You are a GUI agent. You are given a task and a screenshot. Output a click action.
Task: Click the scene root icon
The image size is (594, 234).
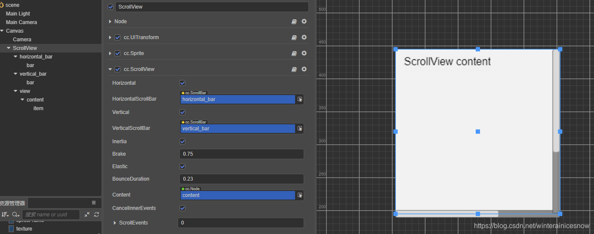(3, 5)
